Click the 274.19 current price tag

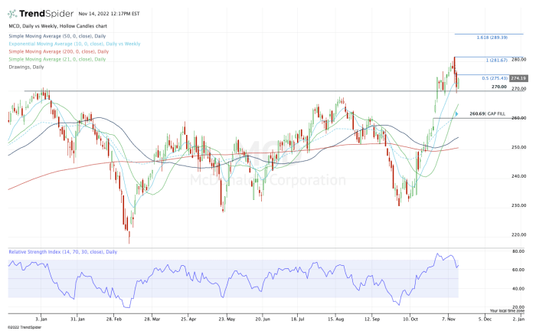[518, 78]
